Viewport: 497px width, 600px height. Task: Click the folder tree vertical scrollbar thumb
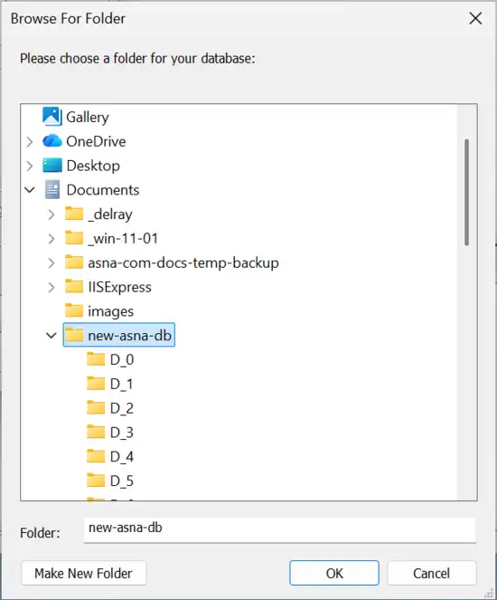466,192
